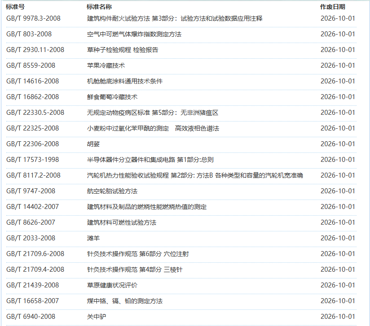
Task: Open standard number GB/T 16862-2008
Action: point(33,97)
